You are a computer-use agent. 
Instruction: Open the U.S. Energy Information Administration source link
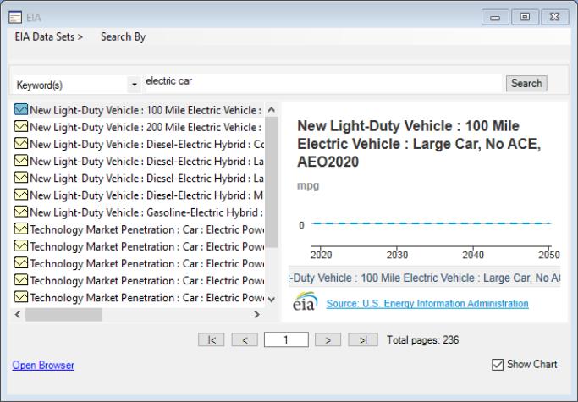[427, 303]
